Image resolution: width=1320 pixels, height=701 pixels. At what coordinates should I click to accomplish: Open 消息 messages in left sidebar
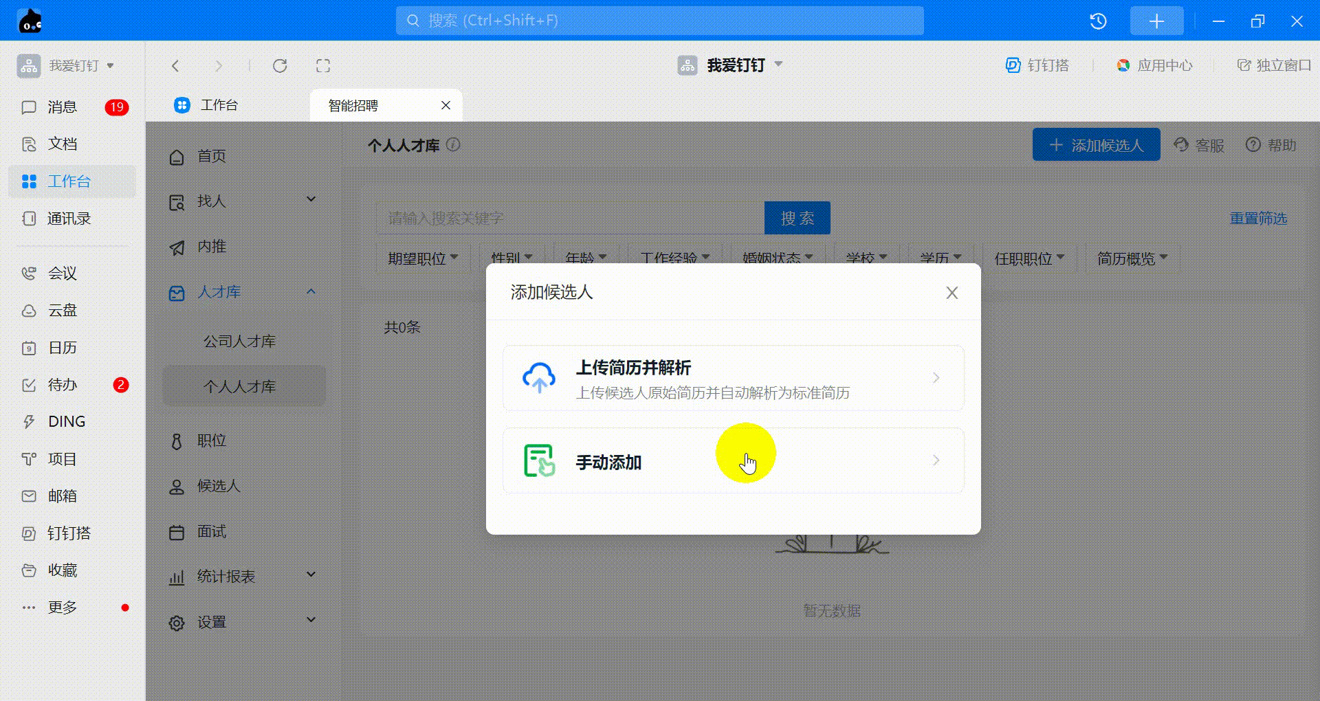coord(62,107)
